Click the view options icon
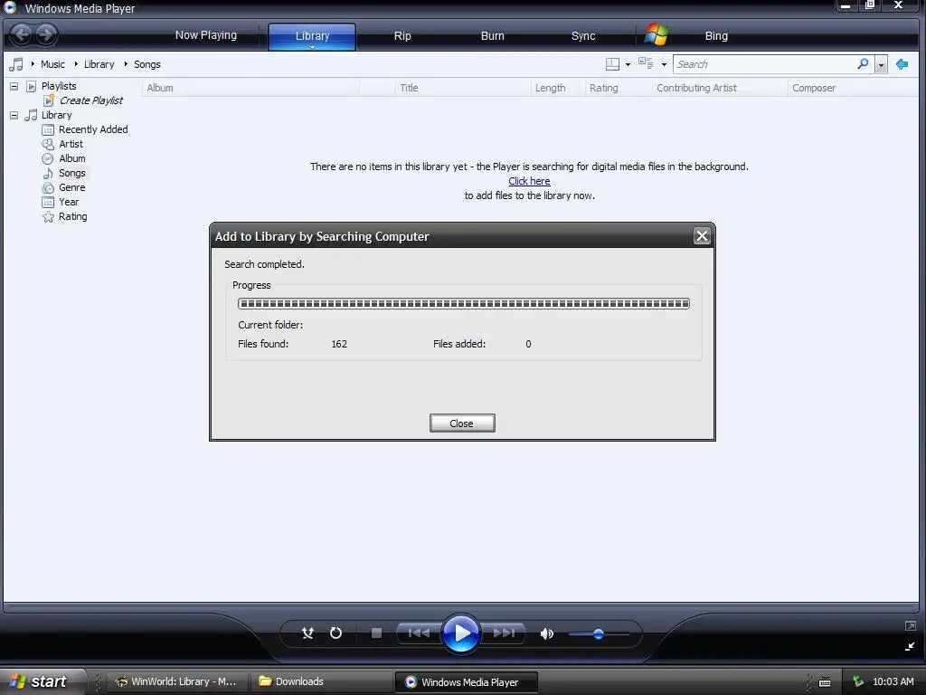This screenshot has width=926, height=695. point(646,63)
